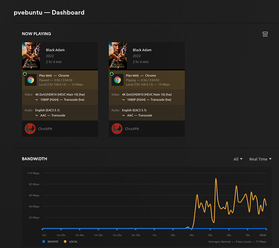Open Black Adam poster on the paused card
279x248 pixels.
pos(31,56)
